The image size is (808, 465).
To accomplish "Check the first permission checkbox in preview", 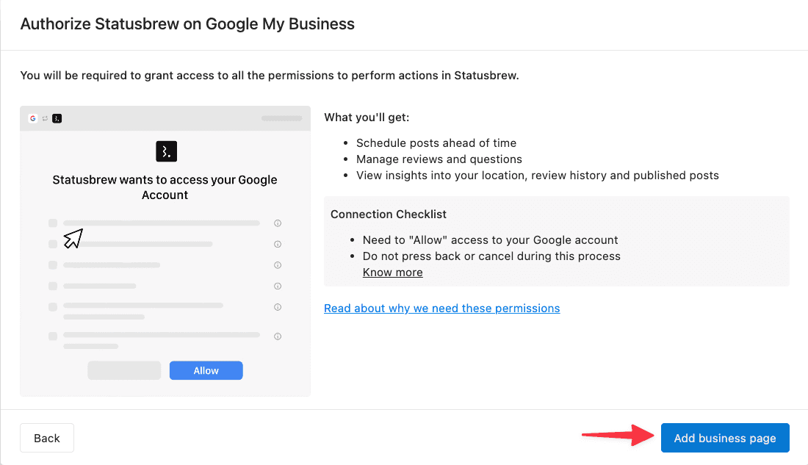I will click(x=53, y=223).
